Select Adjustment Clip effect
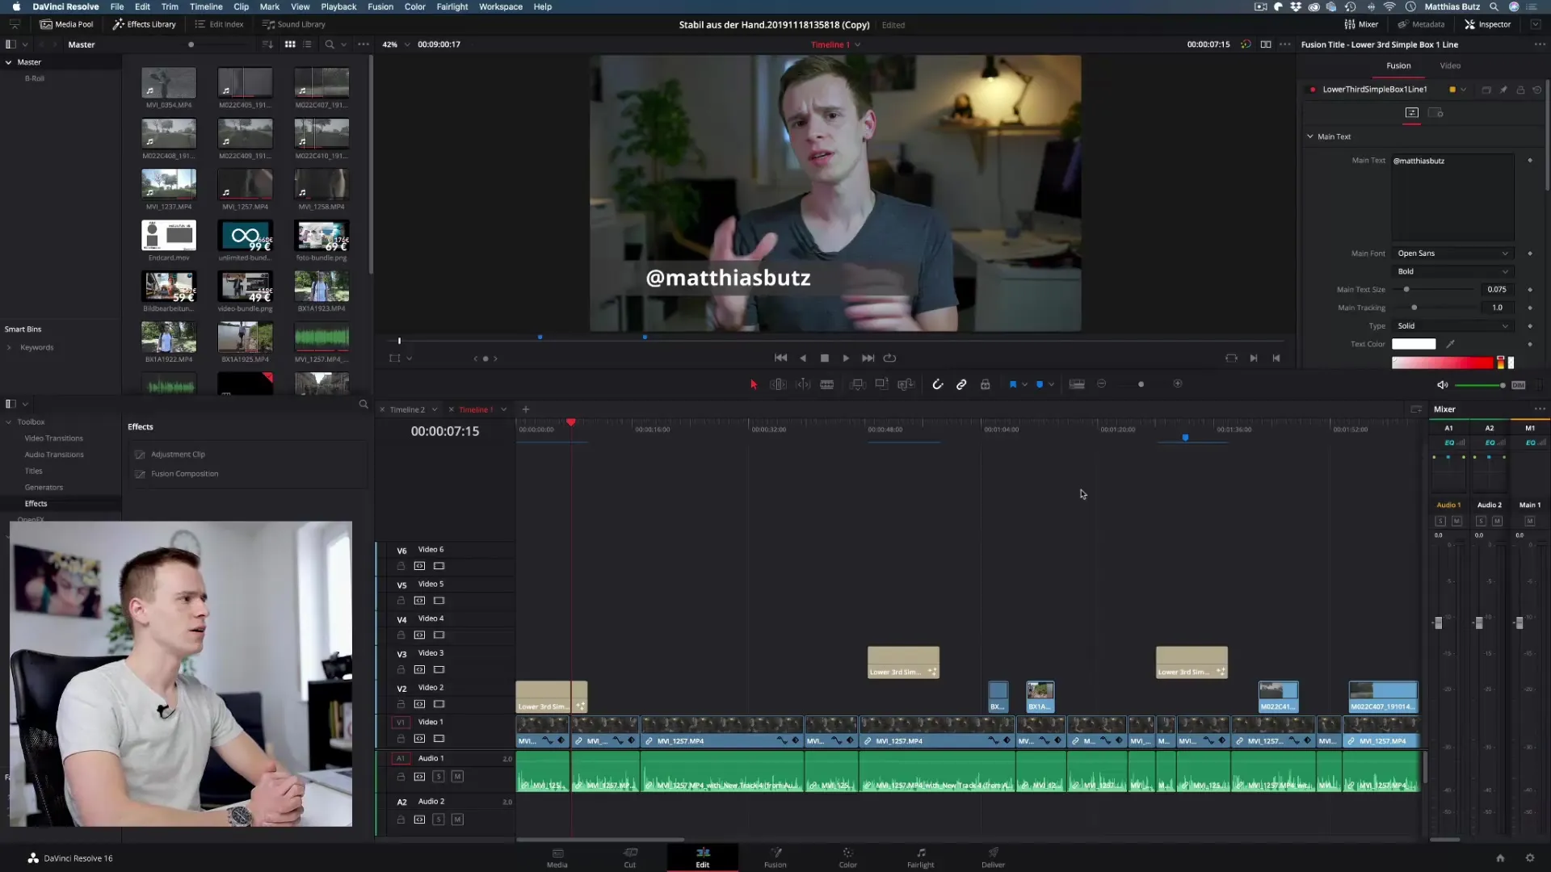 point(178,455)
